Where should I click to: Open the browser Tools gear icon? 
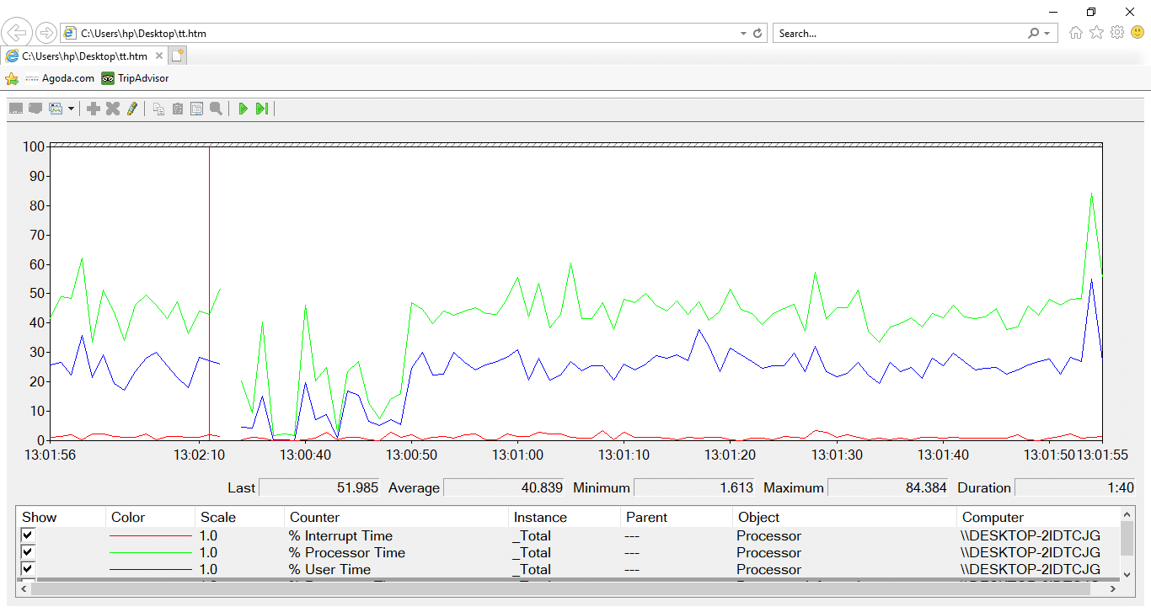[1117, 33]
